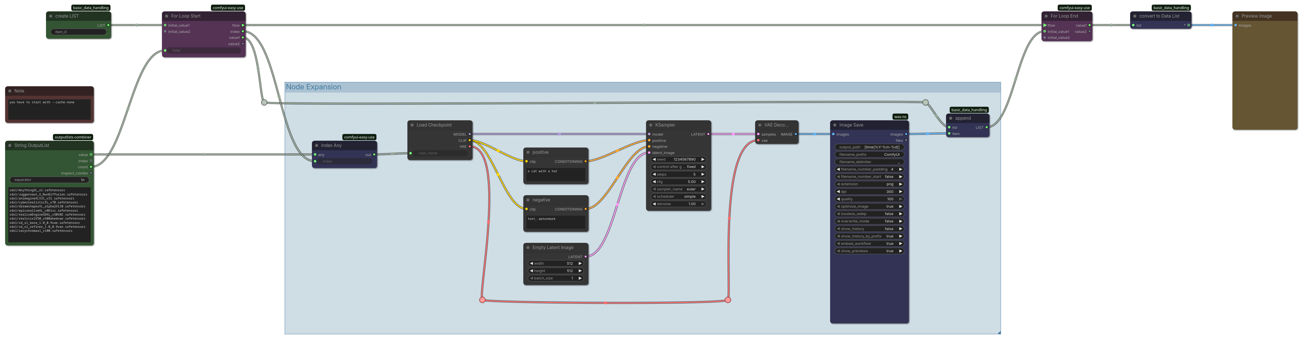This screenshot has width=1304, height=339.
Task: Click the KSampler LATENT output socket
Action: [708, 134]
